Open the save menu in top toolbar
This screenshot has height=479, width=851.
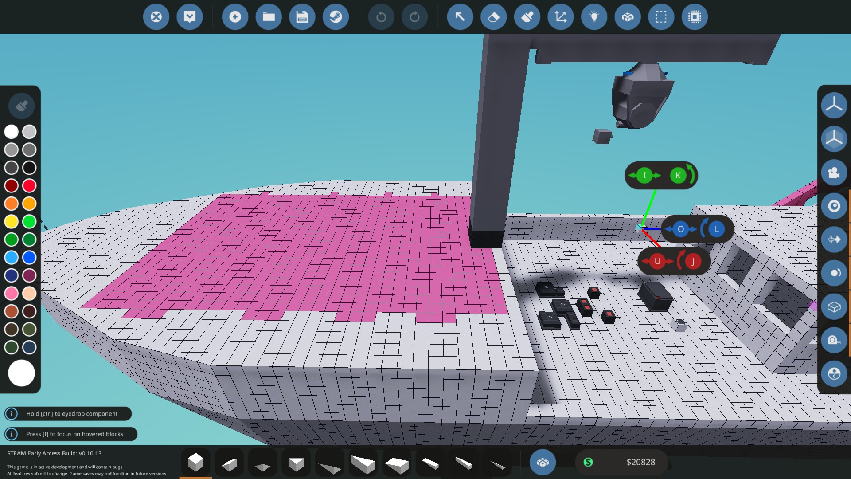click(x=302, y=17)
